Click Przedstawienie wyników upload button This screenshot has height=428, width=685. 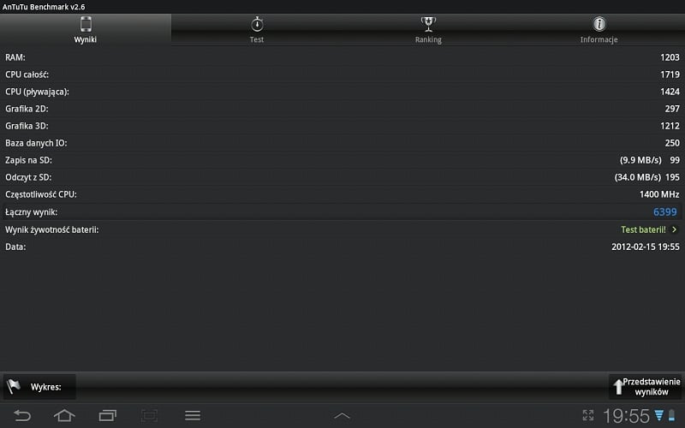point(646,387)
